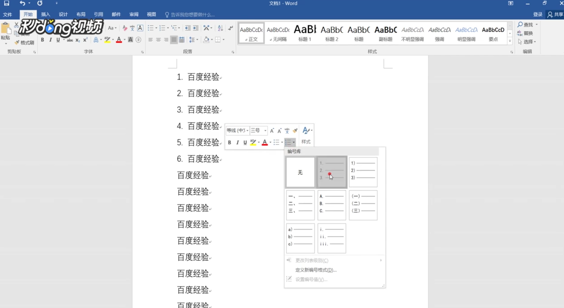
Task: Click the 'Tell me what to do' search box
Action: click(x=190, y=15)
